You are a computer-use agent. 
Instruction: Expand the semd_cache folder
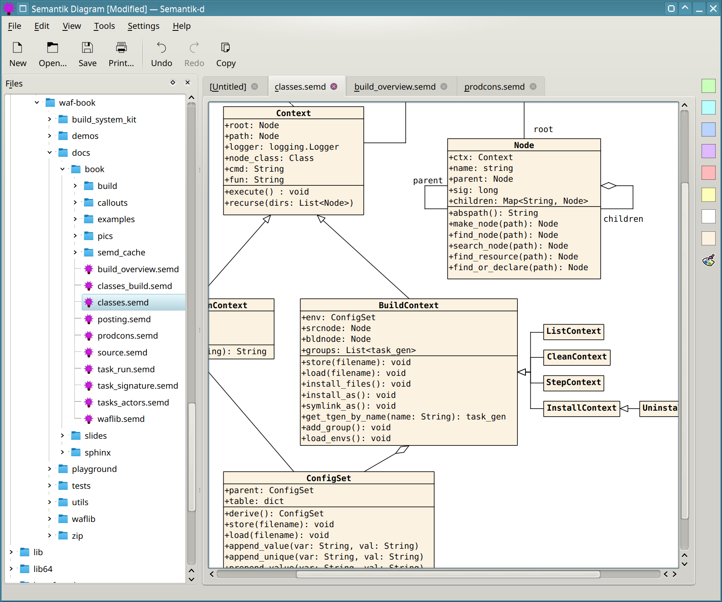(x=75, y=252)
